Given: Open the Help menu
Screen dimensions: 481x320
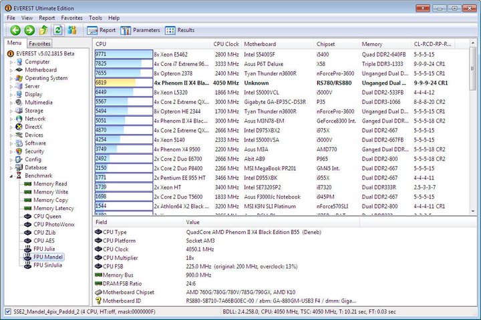Looking at the screenshot, I should [114, 18].
